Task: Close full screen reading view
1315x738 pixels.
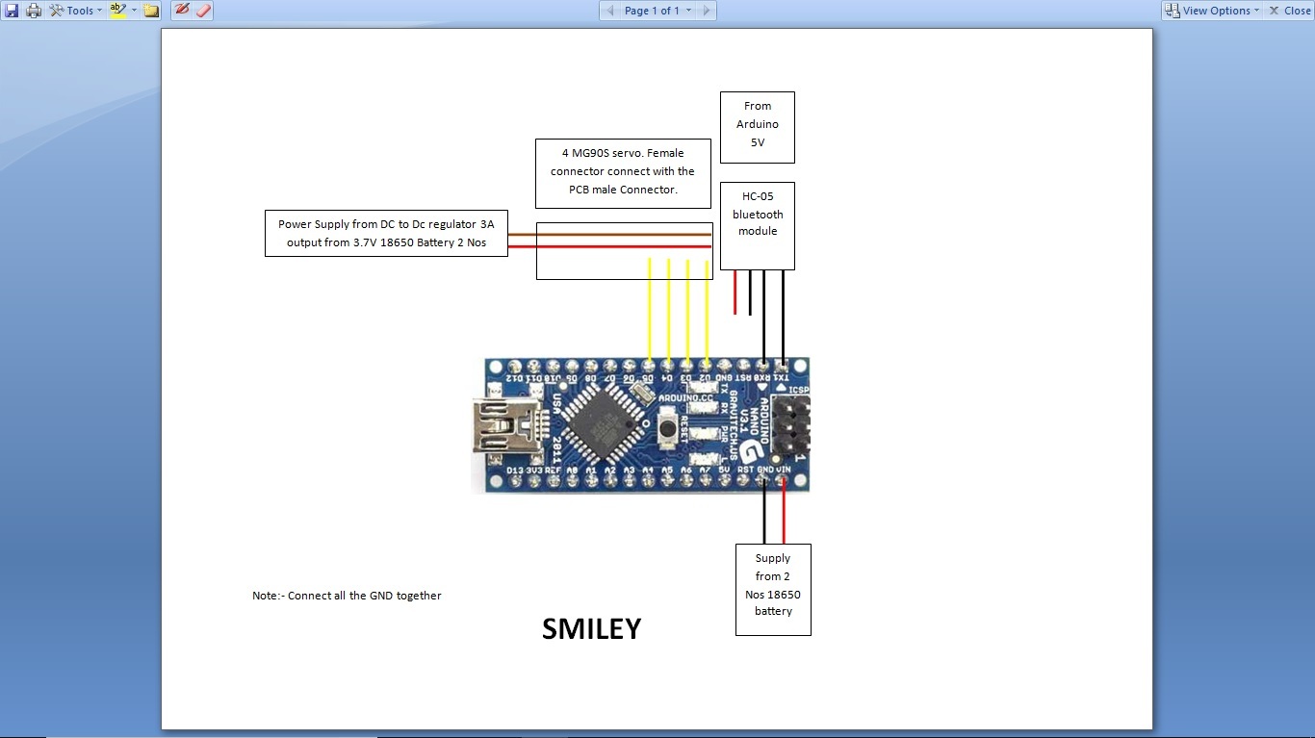Action: click(1289, 11)
